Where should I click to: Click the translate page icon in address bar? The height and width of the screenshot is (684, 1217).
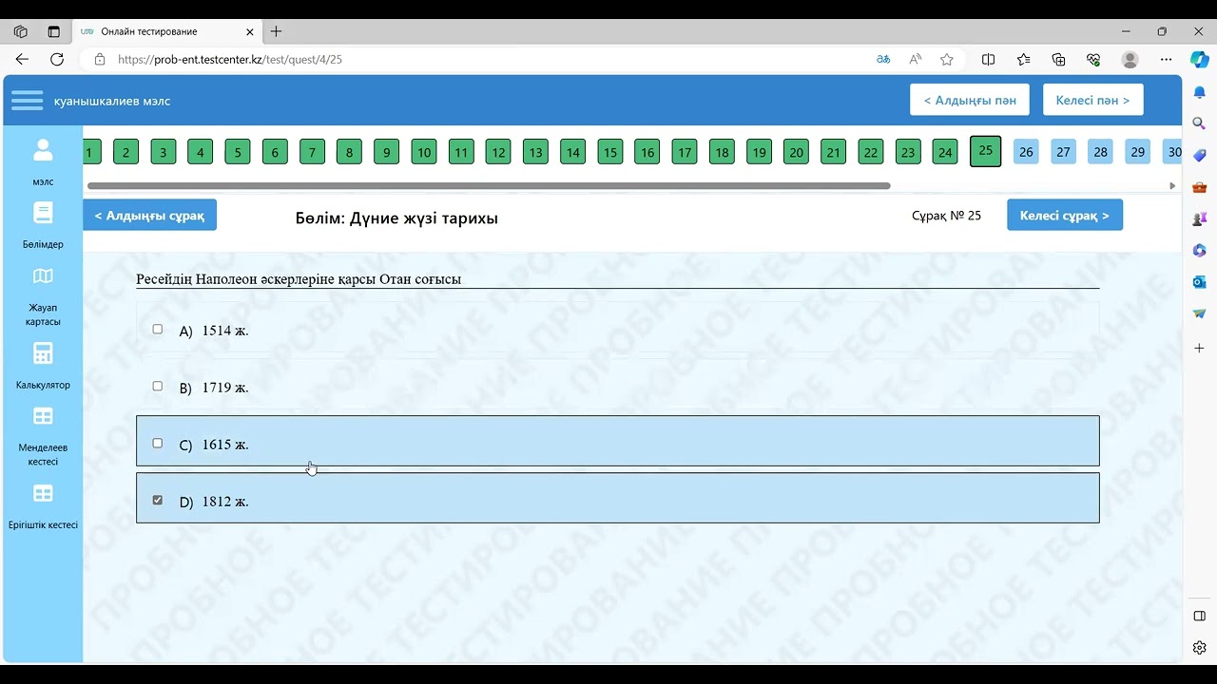click(883, 59)
